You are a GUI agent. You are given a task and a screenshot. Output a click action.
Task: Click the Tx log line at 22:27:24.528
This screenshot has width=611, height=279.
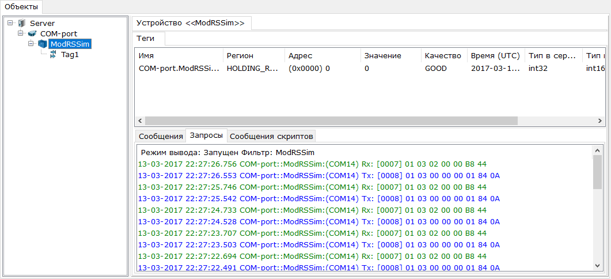pyautogui.click(x=319, y=221)
